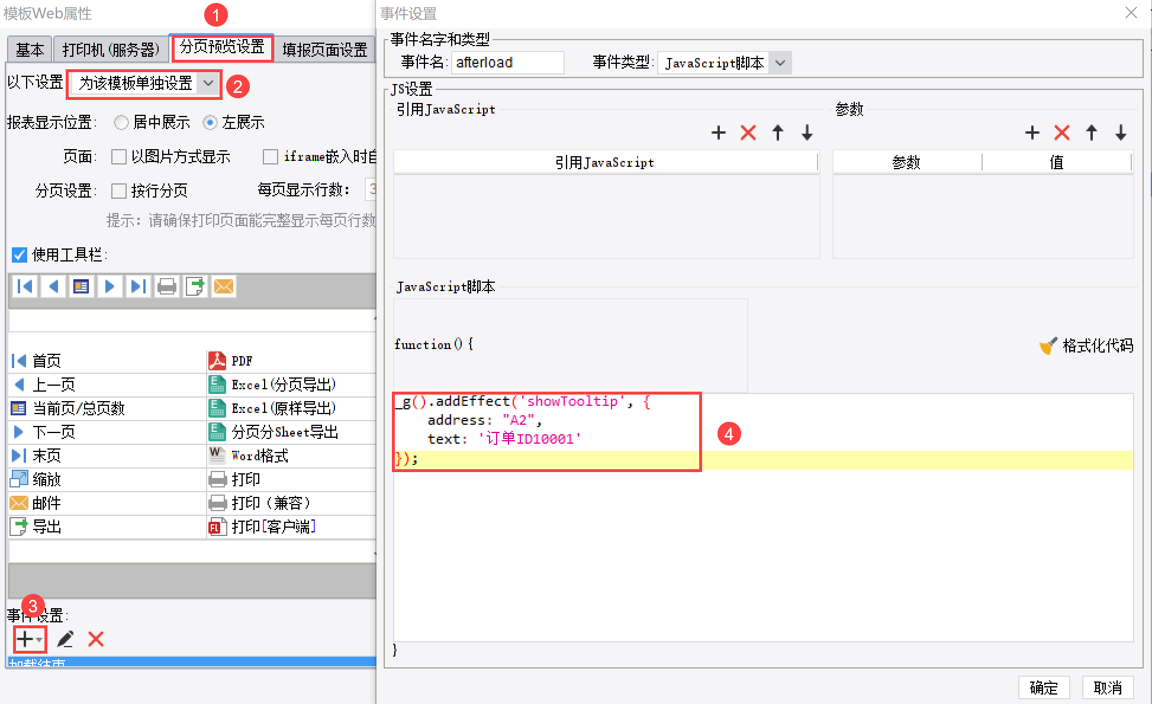Image resolution: width=1152 pixels, height=704 pixels.
Task: Expand the 事件类型 JavaScript脚本 dropdown
Action: point(780,63)
